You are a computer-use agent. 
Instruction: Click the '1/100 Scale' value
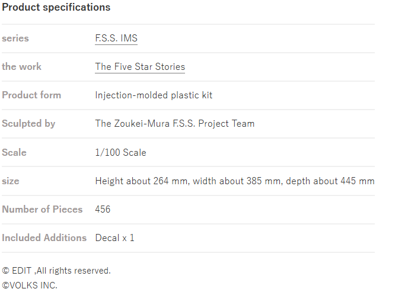pos(120,152)
